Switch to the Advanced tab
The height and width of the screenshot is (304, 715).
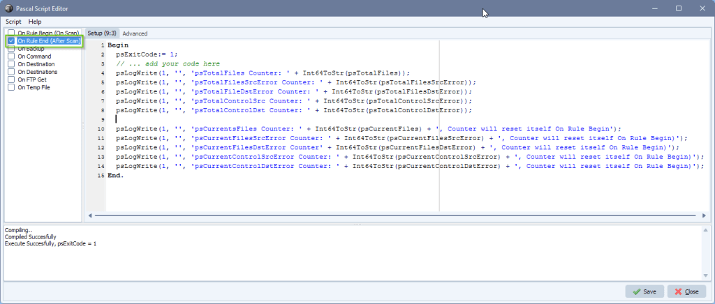(135, 33)
